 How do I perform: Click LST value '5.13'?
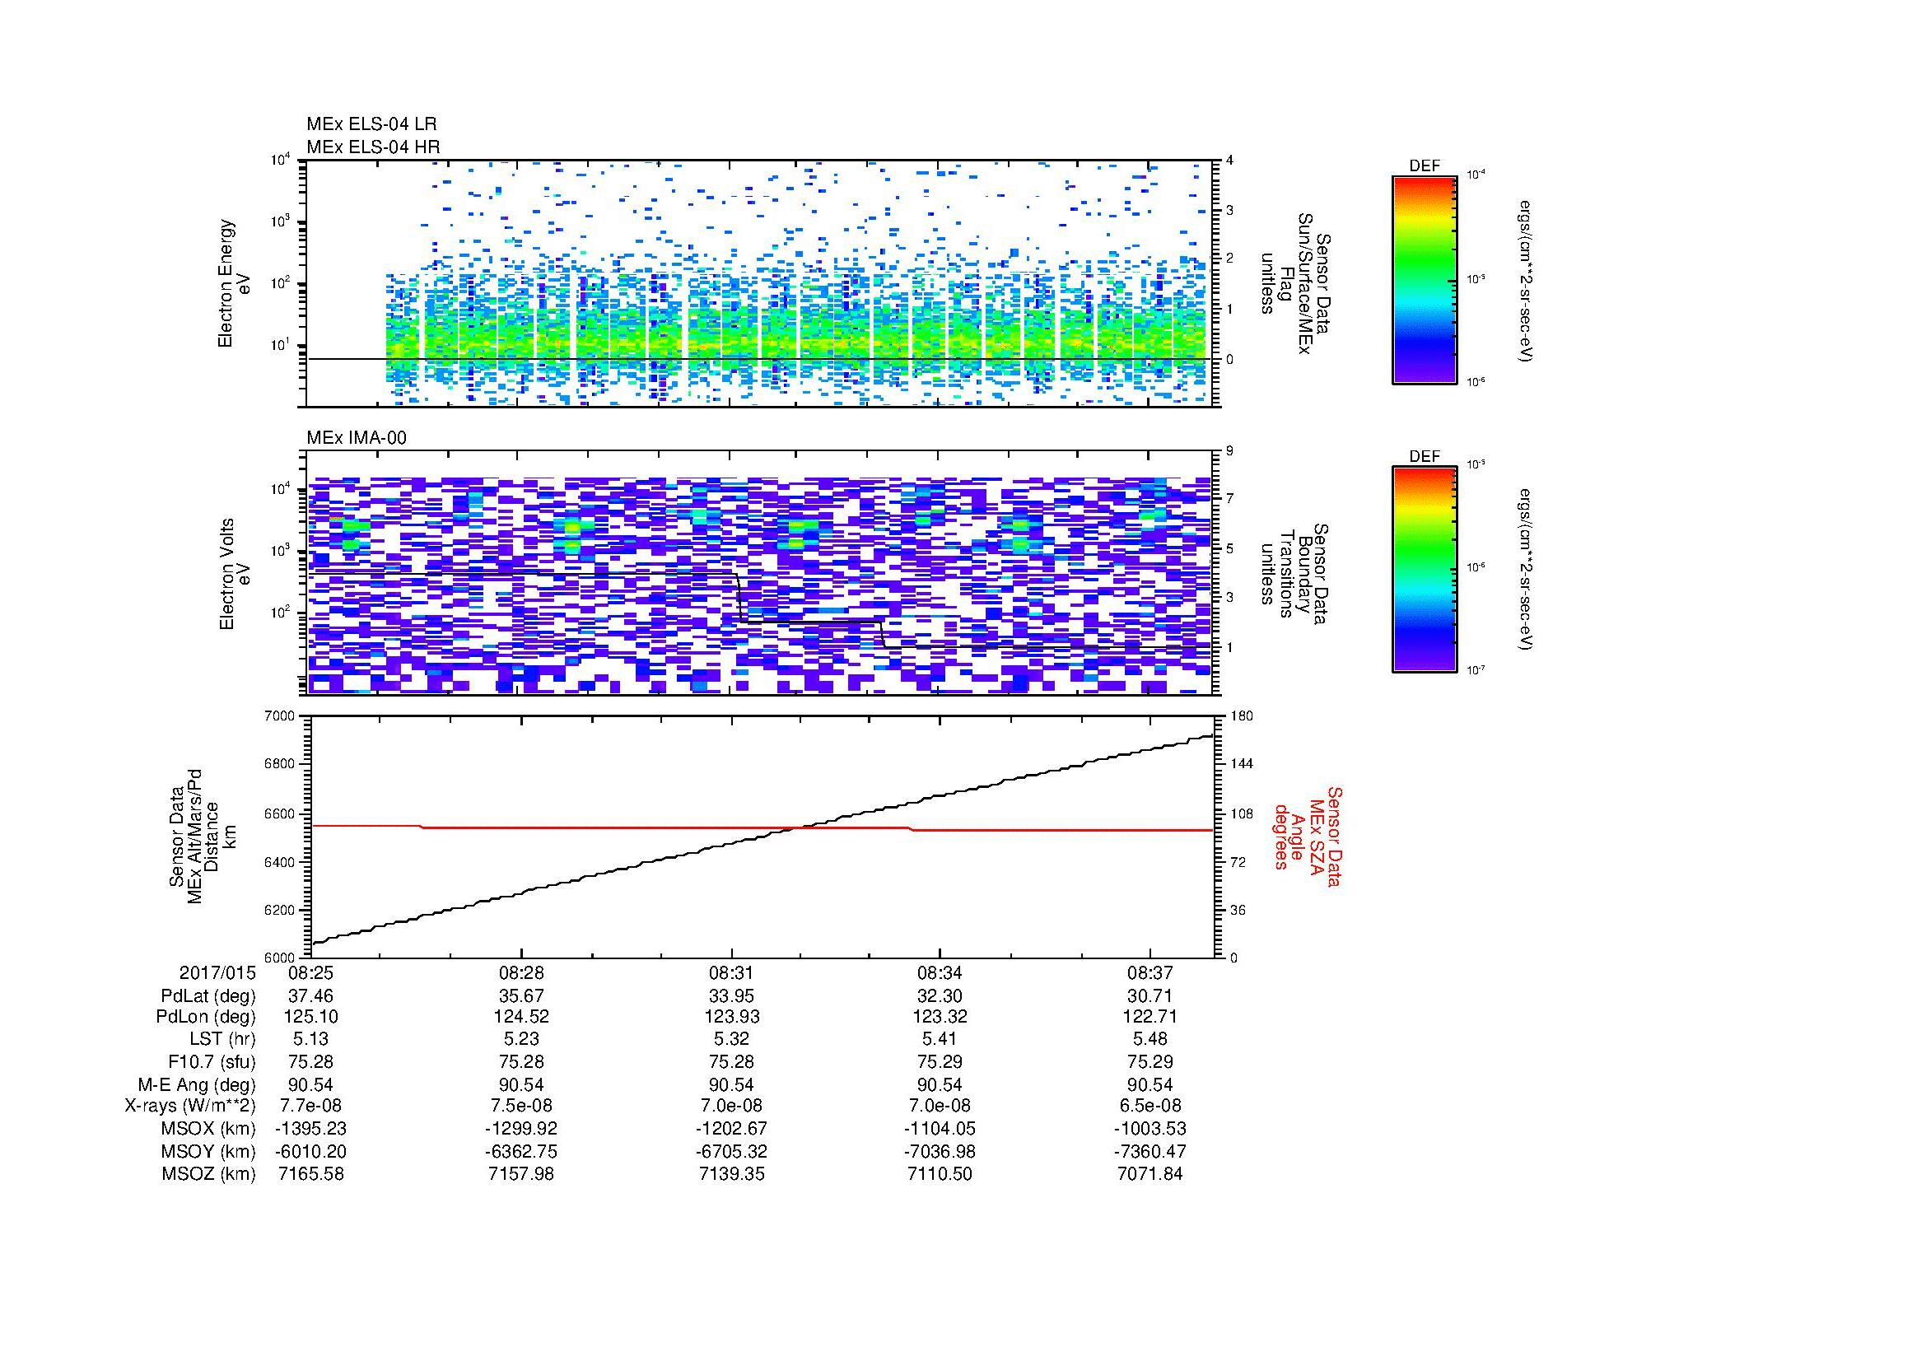click(x=310, y=1040)
